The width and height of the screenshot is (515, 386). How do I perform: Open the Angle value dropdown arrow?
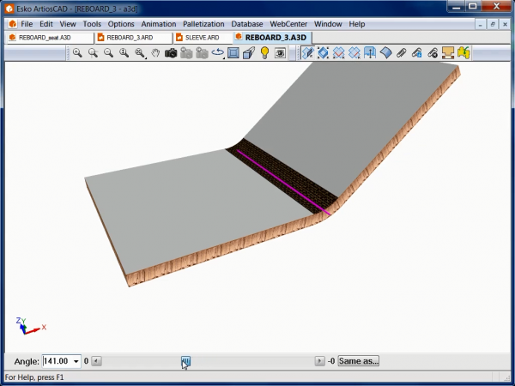pos(76,361)
